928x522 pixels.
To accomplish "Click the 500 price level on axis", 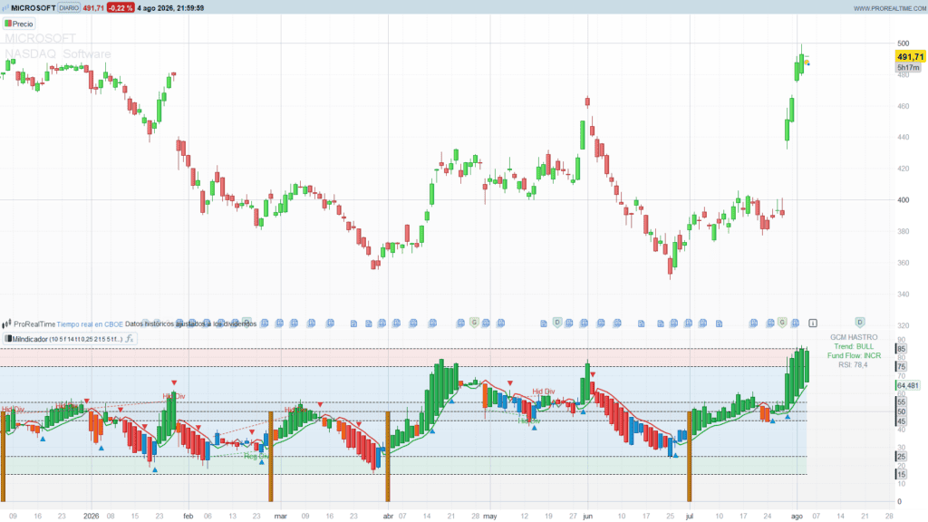I will (904, 43).
